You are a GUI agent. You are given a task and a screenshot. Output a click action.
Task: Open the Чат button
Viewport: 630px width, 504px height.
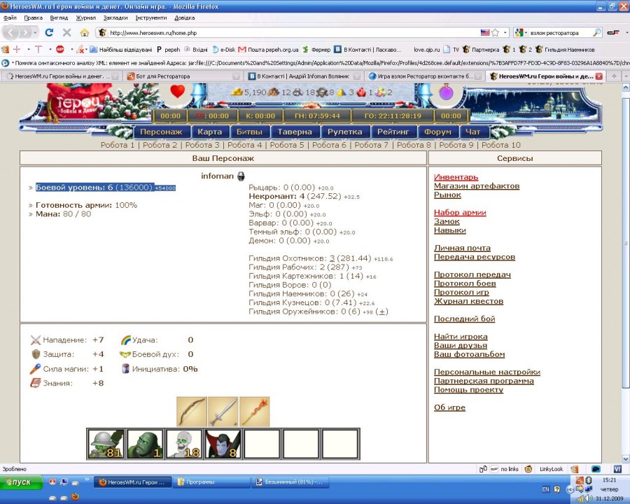[472, 132]
